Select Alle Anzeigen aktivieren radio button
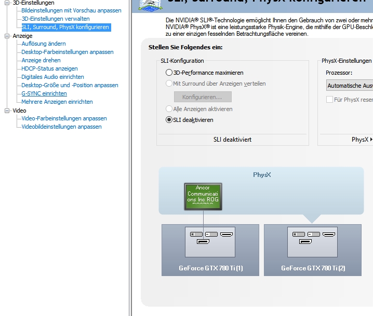Image resolution: width=373 pixels, height=316 pixels. tap(169, 109)
